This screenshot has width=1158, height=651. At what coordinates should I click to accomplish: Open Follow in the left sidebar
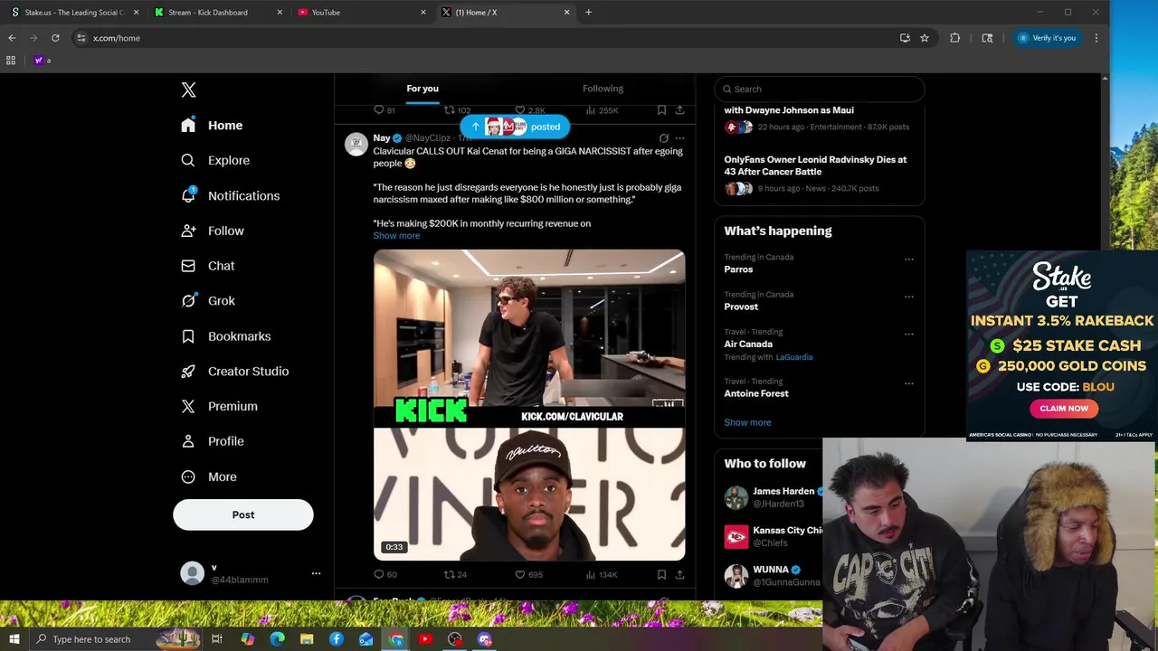point(213,231)
